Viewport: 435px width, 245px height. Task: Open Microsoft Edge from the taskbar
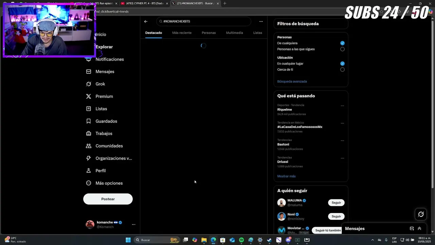coord(213,240)
